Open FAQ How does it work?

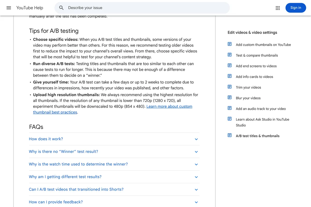[x=114, y=139]
